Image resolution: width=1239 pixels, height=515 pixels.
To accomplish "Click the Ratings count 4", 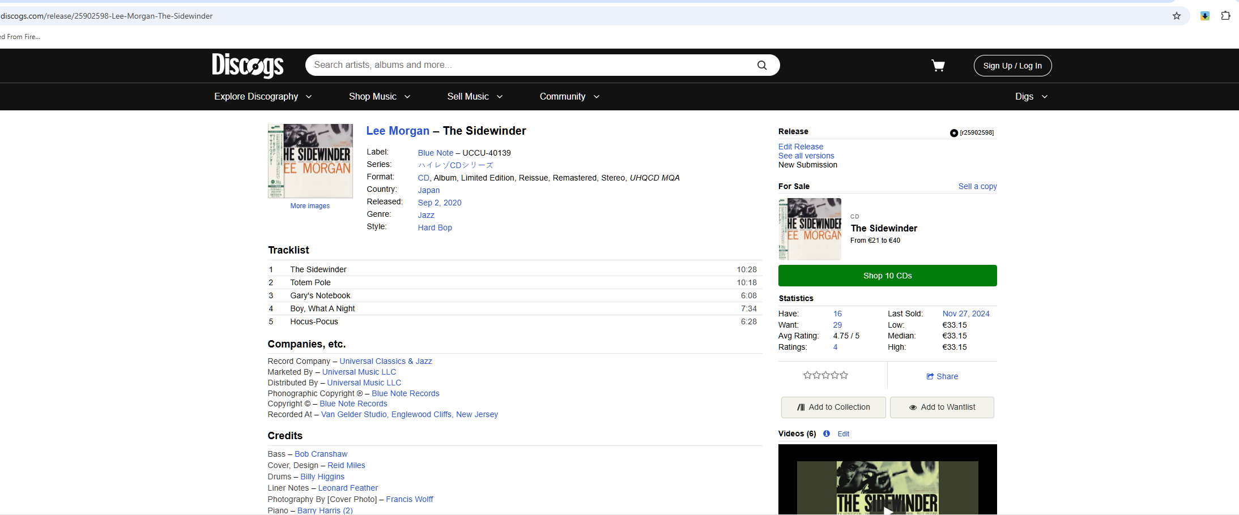I will coord(835,347).
